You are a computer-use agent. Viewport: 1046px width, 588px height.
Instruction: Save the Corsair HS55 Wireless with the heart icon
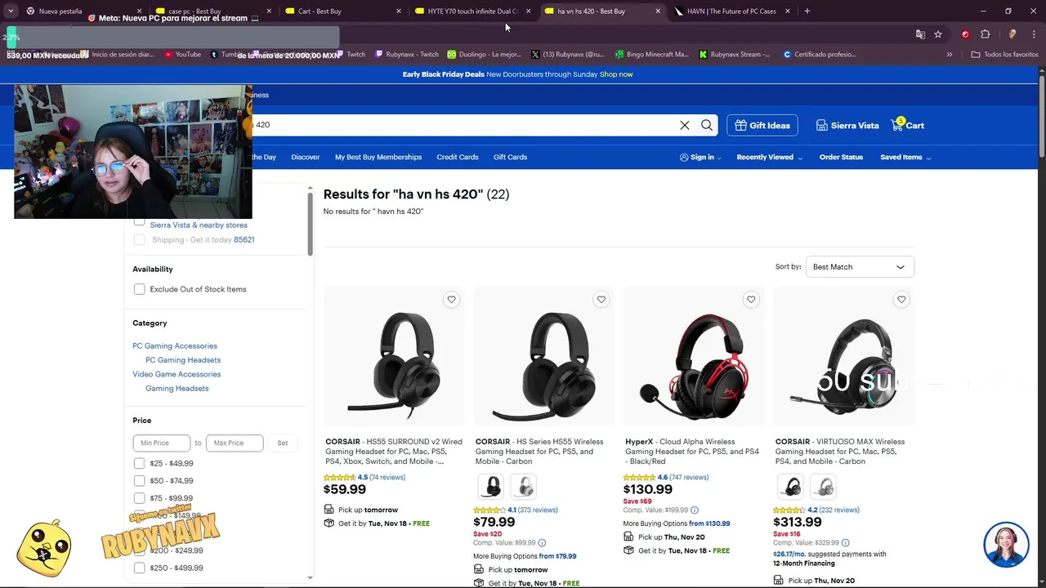click(601, 300)
